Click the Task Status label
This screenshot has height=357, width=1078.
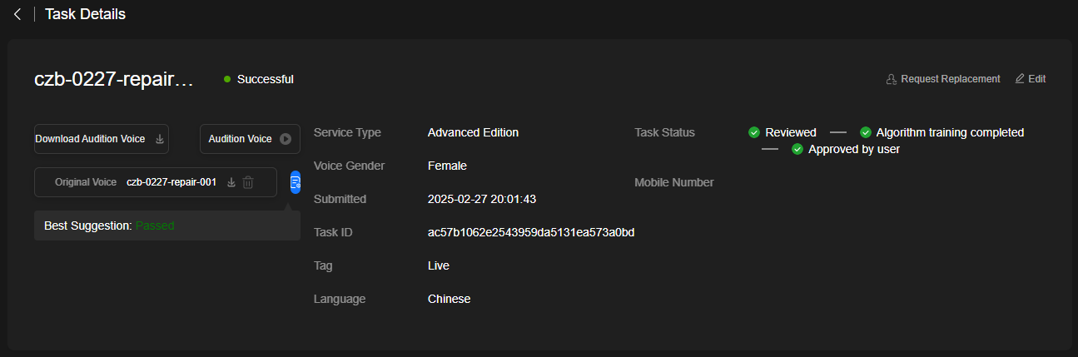pos(664,132)
